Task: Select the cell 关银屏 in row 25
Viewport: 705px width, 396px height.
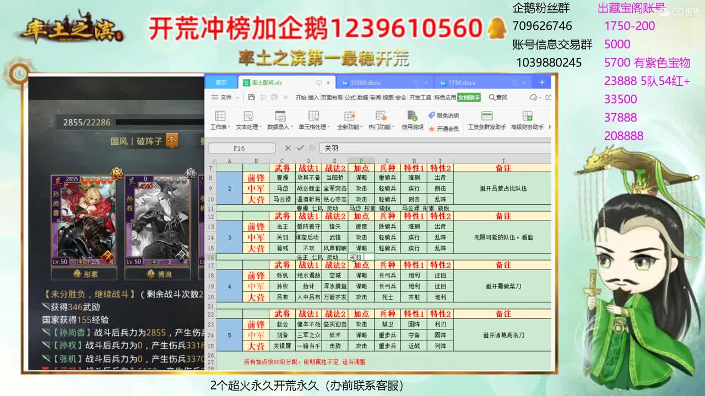Action: click(x=282, y=346)
